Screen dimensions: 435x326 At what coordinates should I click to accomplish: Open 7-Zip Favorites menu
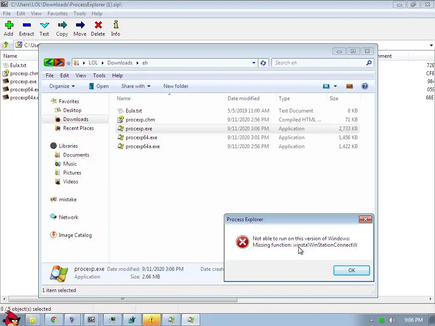pyautogui.click(x=57, y=14)
